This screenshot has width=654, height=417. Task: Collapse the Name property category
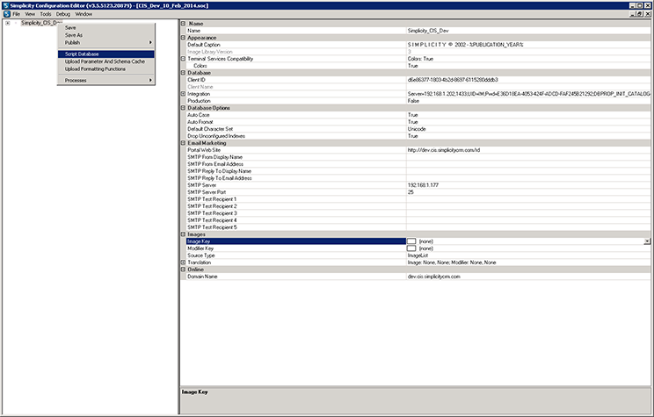tap(183, 24)
